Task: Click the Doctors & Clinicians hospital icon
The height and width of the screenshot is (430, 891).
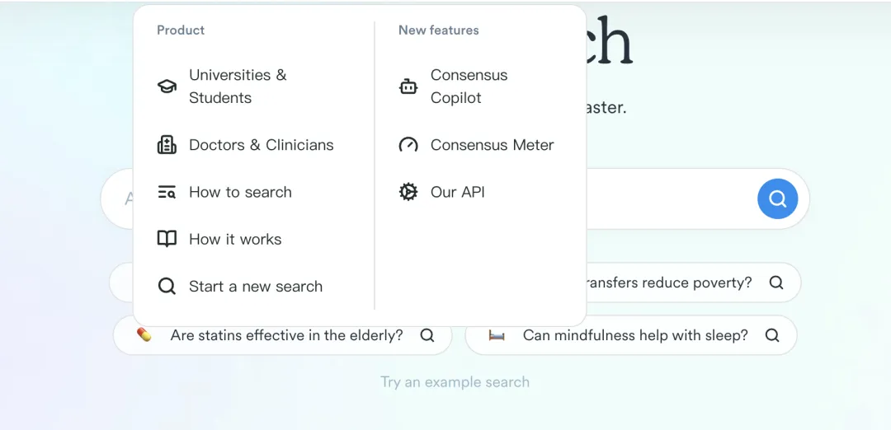Action: (167, 145)
